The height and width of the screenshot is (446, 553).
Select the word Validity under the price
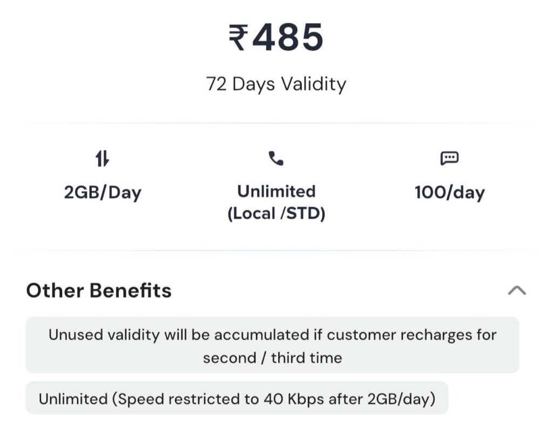pyautogui.click(x=314, y=85)
